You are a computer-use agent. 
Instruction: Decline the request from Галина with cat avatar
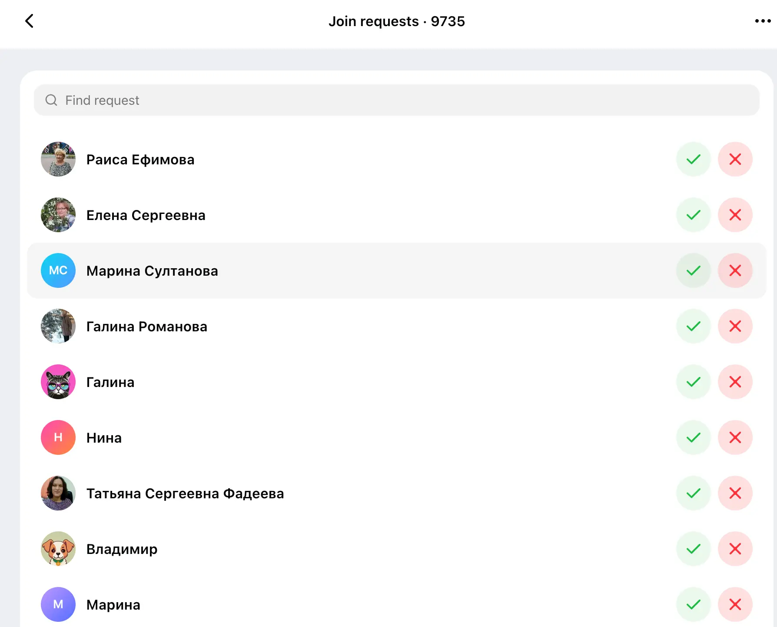(x=735, y=382)
